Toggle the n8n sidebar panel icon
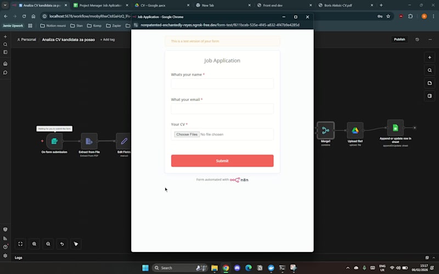The width and height of the screenshot is (439, 274). [x=5, y=52]
